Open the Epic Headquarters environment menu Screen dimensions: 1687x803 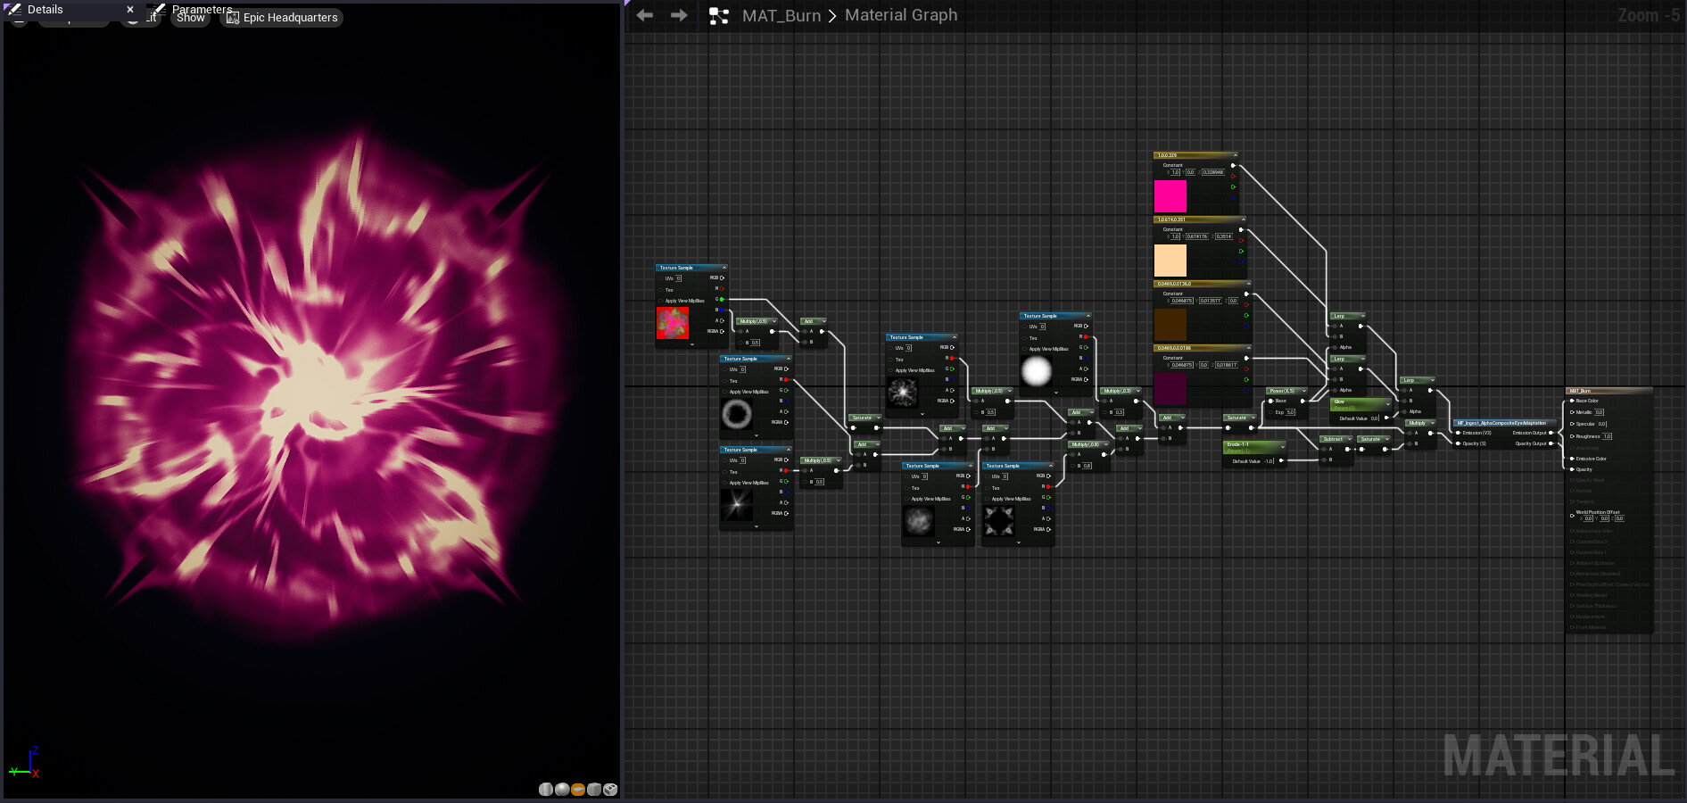[282, 18]
